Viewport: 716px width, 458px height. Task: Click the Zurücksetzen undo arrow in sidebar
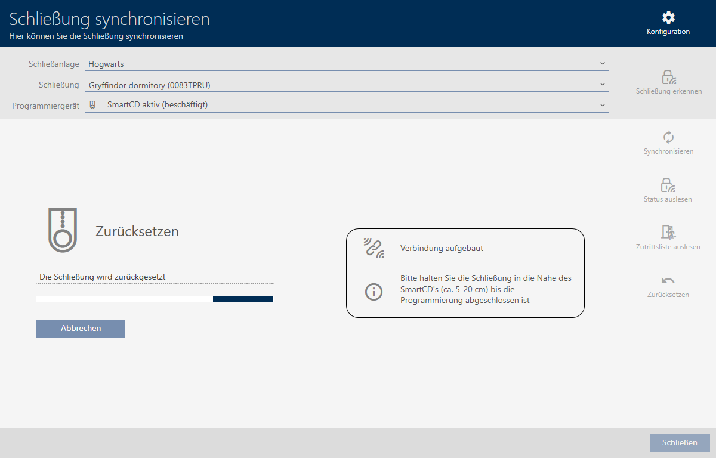click(x=668, y=281)
